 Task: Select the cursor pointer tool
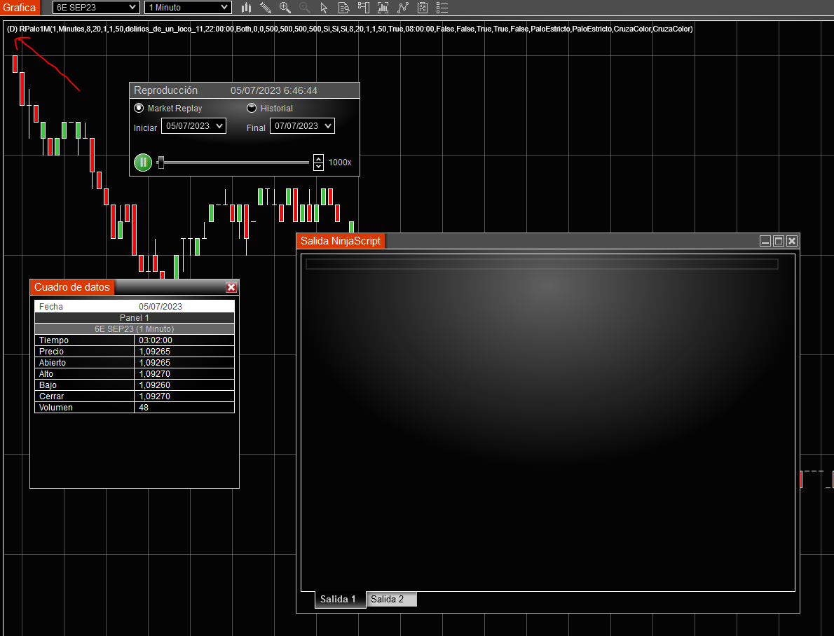324,8
